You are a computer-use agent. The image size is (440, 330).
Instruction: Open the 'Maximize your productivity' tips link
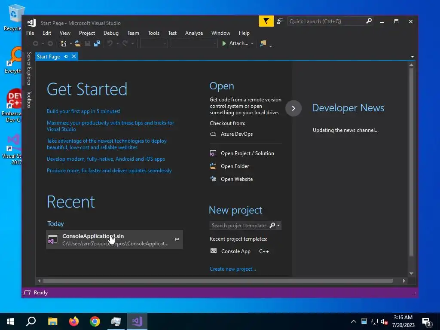tap(110, 126)
